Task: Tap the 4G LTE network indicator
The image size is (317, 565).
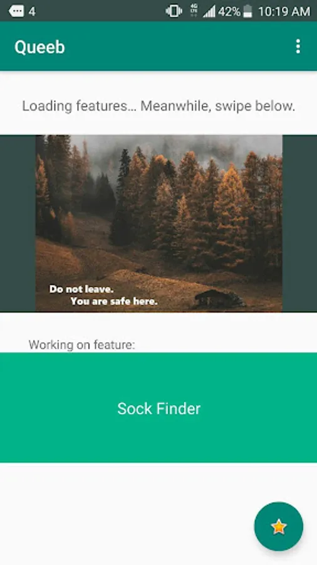Action: [x=194, y=11]
